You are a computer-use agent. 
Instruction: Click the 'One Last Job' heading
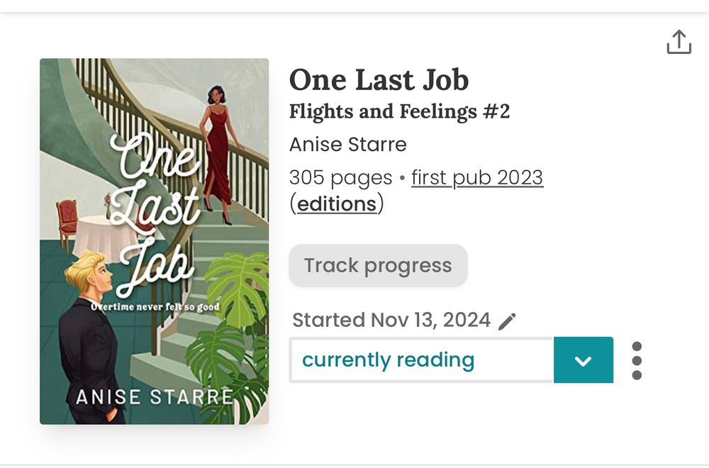[379, 80]
